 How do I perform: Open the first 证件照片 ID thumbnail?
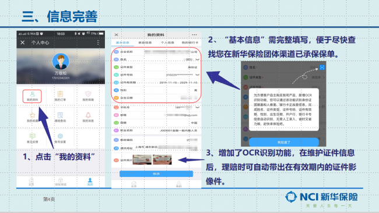pos(142,159)
